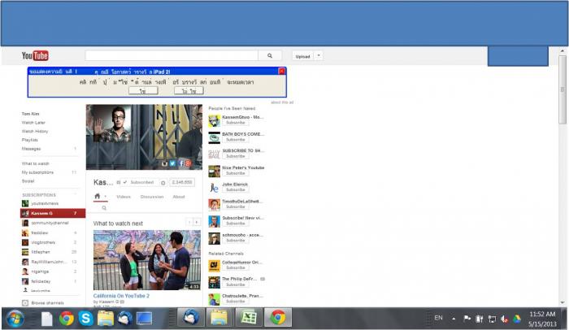Close the popup ad with red X
The width and height of the screenshot is (569, 330).
[x=281, y=72]
